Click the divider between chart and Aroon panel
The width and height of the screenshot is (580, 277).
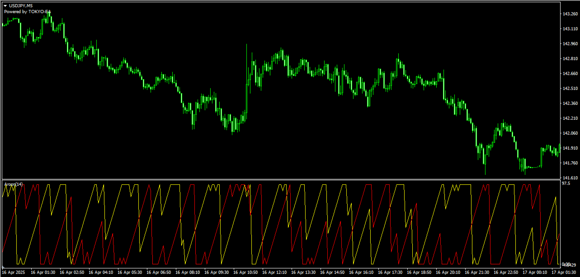280,180
